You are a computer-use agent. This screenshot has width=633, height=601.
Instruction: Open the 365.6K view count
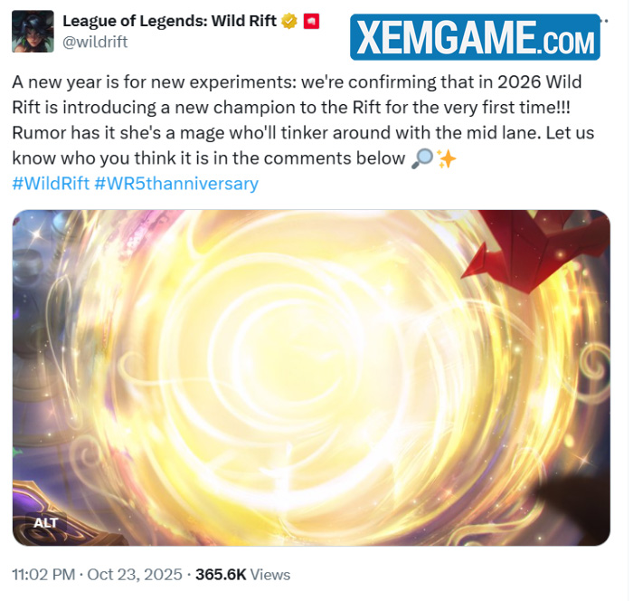pyautogui.click(x=221, y=575)
